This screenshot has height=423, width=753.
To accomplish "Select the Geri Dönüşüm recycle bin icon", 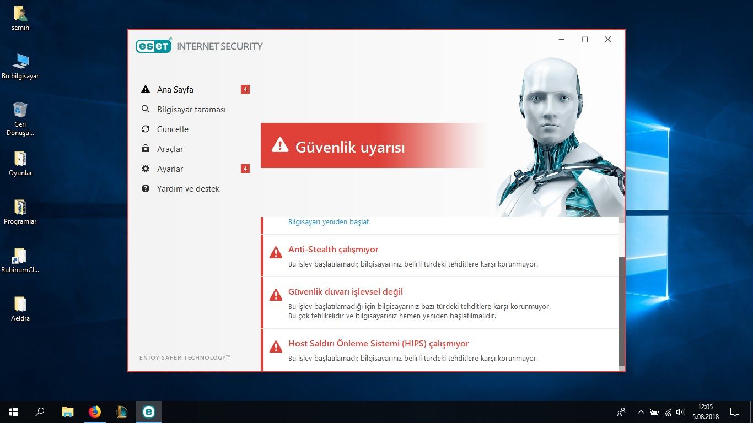I will click(x=20, y=118).
